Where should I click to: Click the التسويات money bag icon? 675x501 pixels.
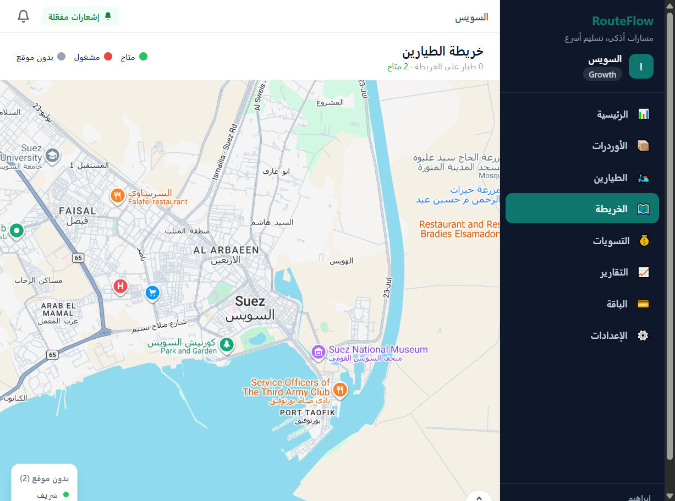[x=643, y=241]
